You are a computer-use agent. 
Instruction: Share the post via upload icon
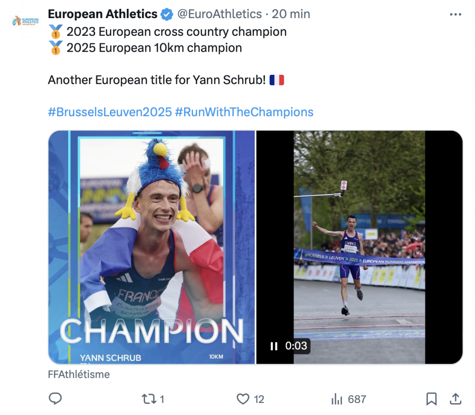click(x=456, y=399)
